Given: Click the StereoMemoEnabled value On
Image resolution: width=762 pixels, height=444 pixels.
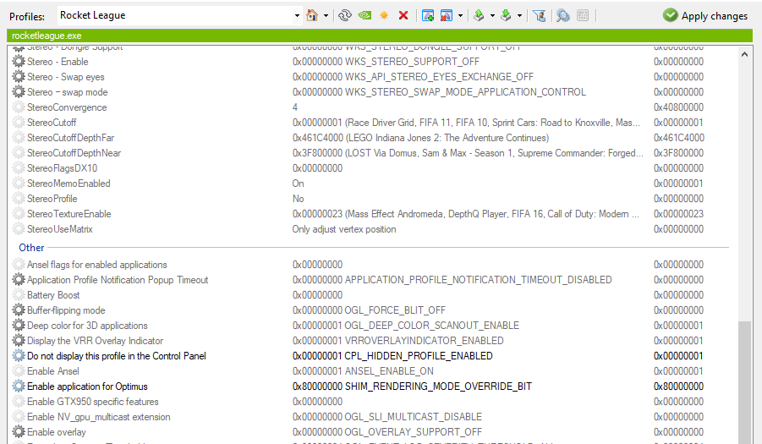Looking at the screenshot, I should pos(298,184).
